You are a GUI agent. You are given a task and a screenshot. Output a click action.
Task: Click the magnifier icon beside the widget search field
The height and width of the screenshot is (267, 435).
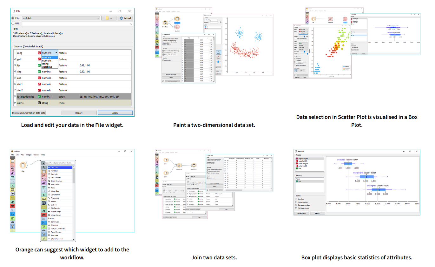[x=43, y=163]
